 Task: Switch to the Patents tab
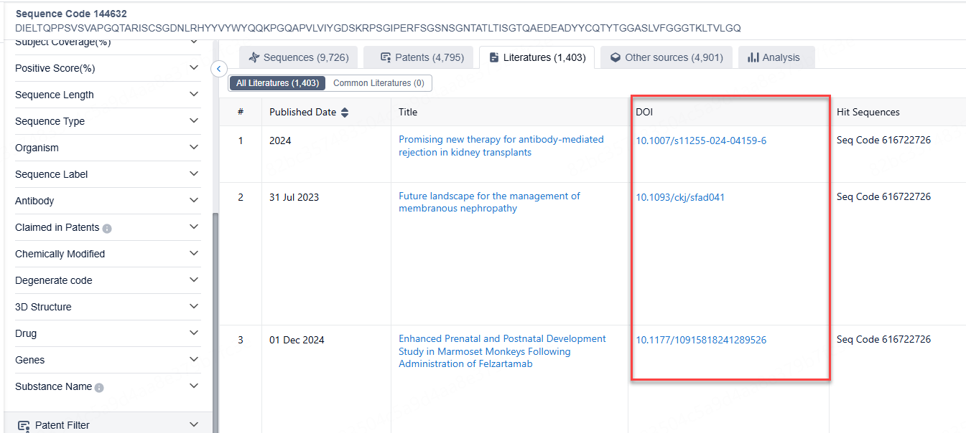(x=422, y=57)
